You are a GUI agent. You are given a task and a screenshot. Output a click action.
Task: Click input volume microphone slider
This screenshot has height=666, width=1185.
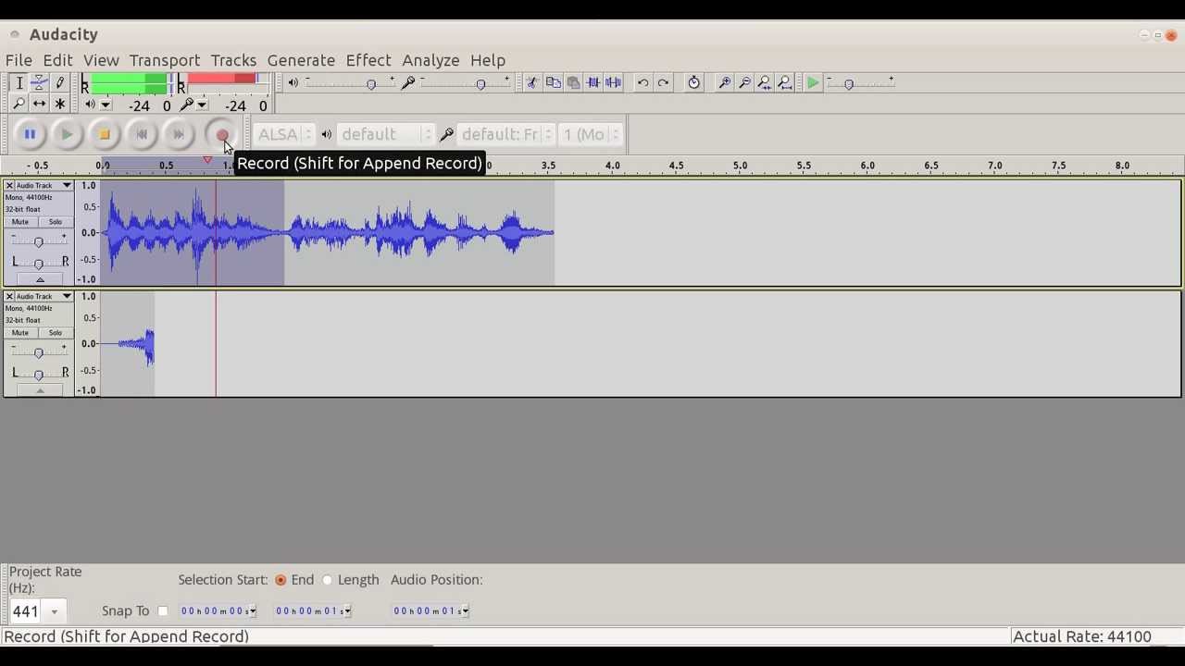click(x=463, y=83)
